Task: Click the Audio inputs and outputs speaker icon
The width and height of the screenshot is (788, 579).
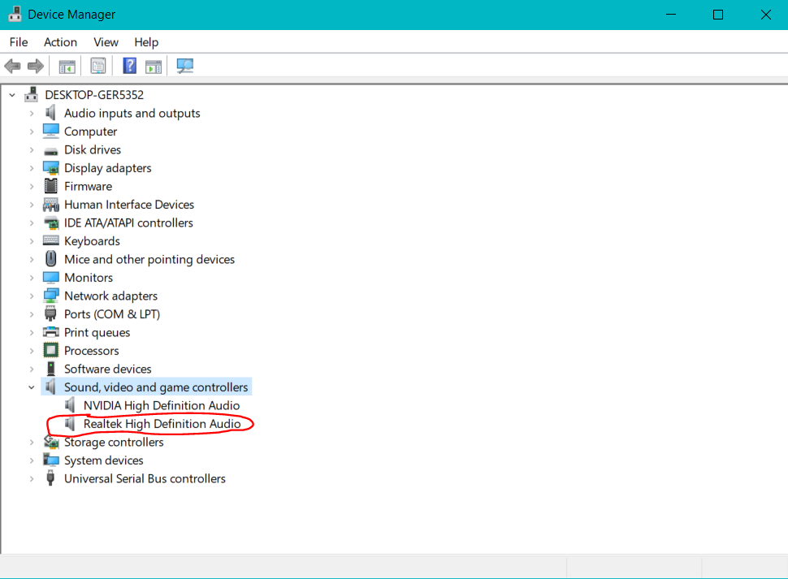Action: click(50, 113)
